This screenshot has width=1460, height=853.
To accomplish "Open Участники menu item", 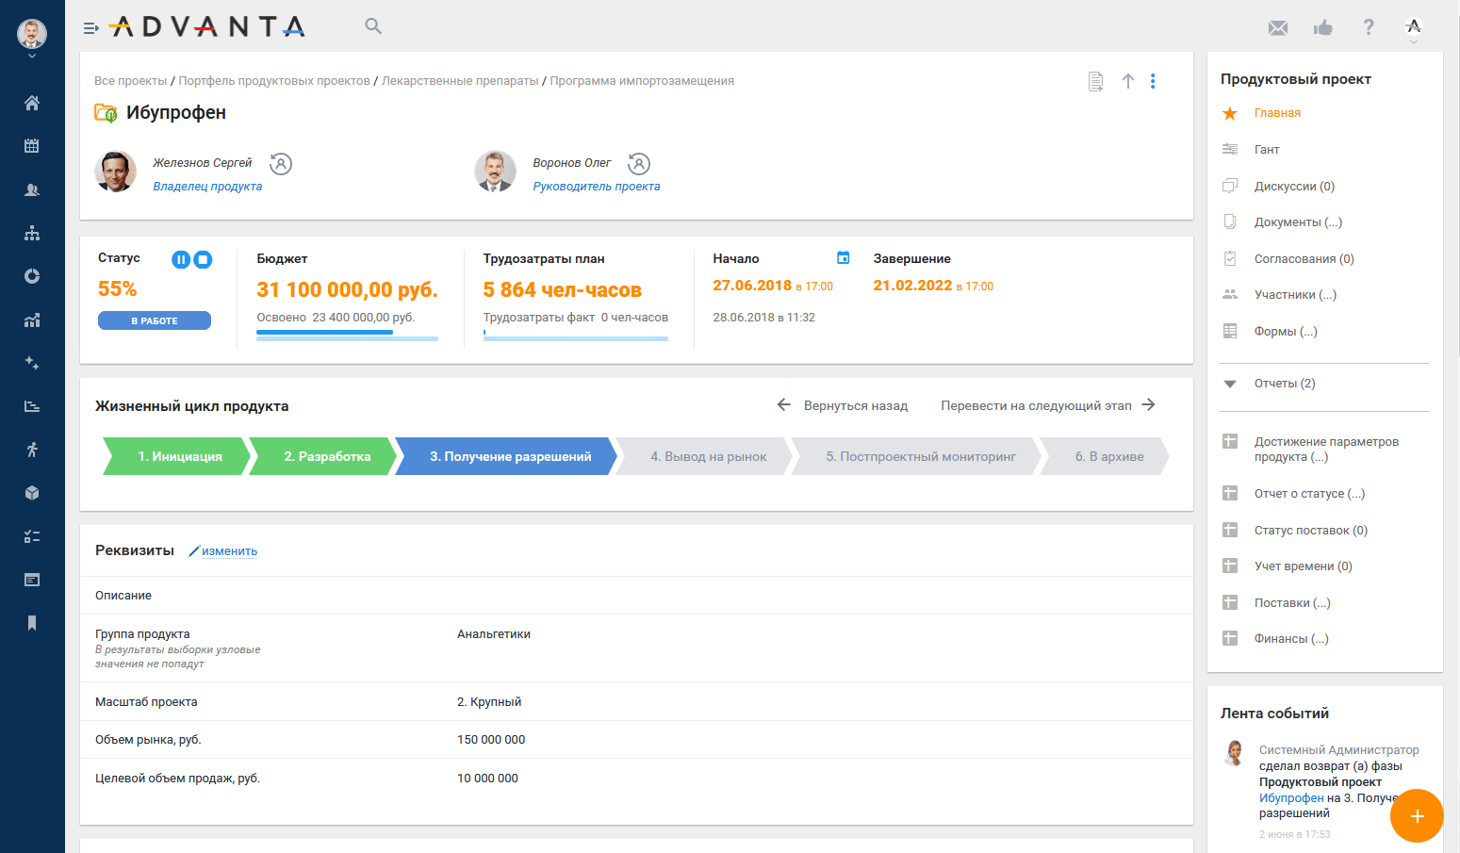I will [1295, 295].
